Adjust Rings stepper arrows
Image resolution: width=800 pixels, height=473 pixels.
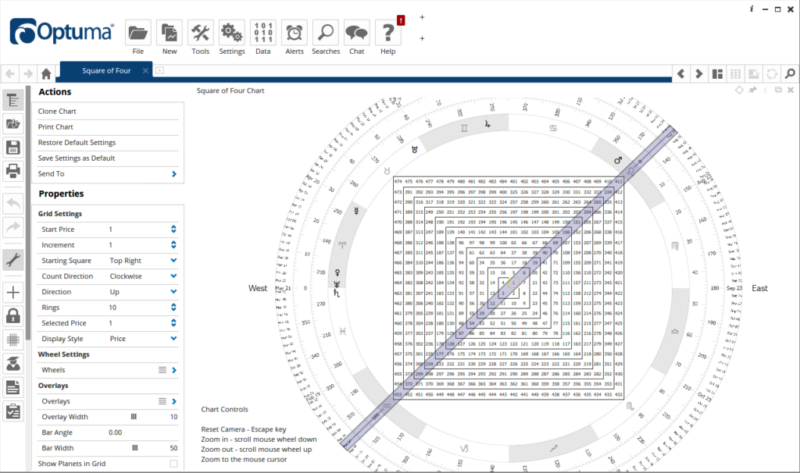(173, 308)
